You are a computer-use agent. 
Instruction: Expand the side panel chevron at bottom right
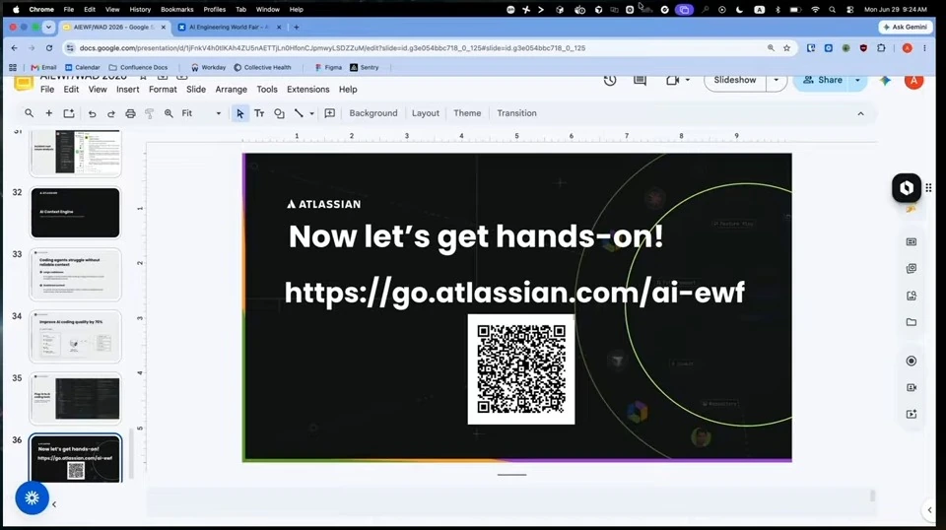[x=929, y=510]
